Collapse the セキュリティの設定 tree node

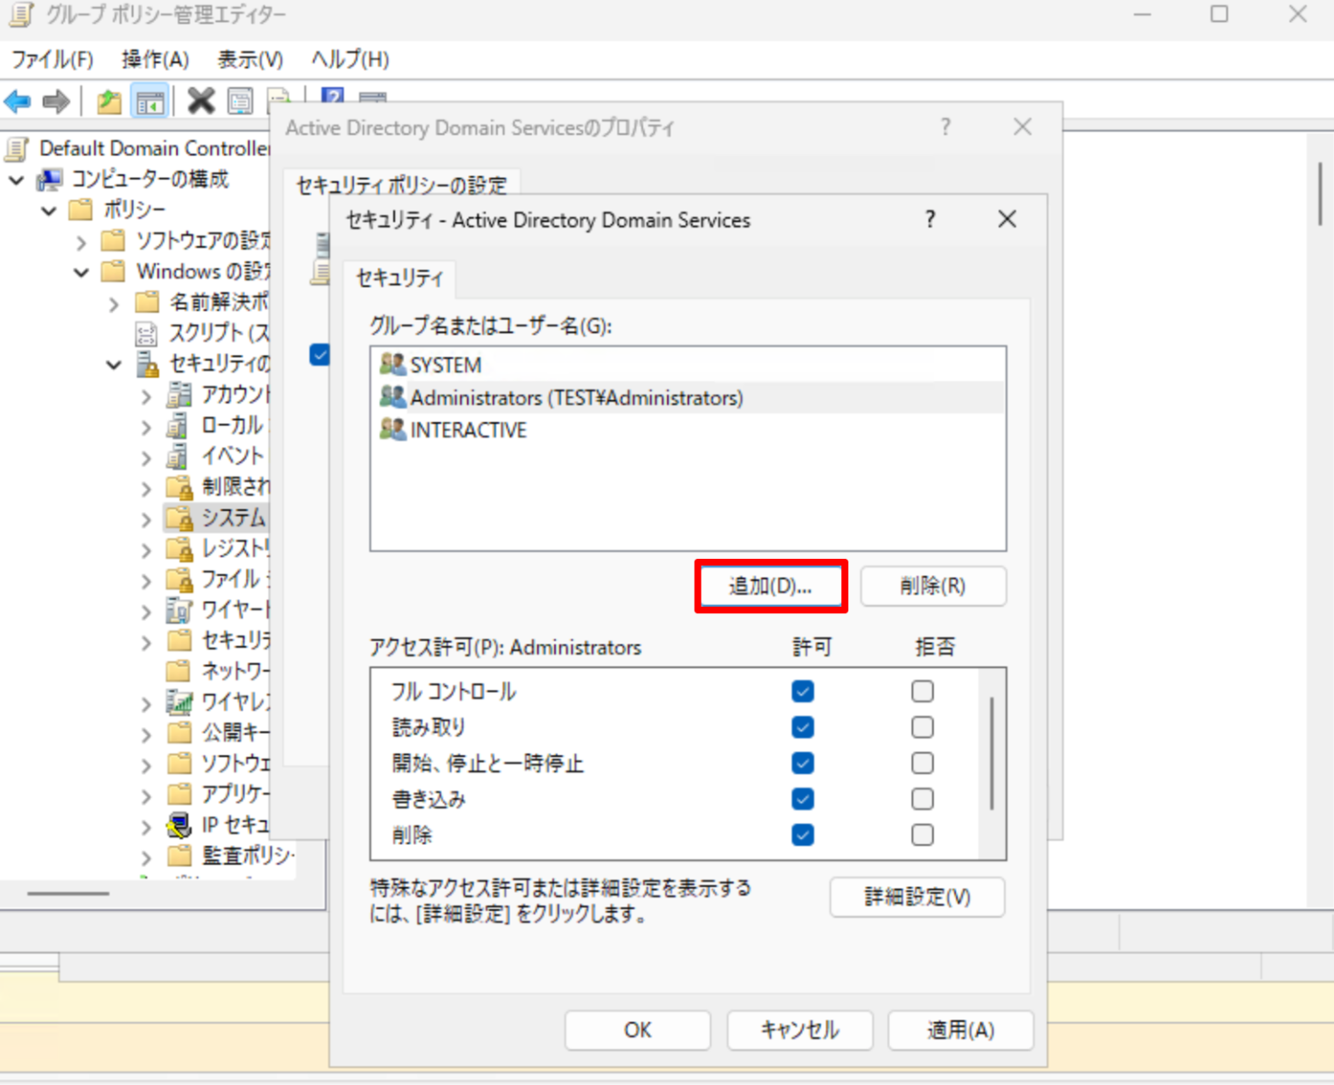[114, 364]
